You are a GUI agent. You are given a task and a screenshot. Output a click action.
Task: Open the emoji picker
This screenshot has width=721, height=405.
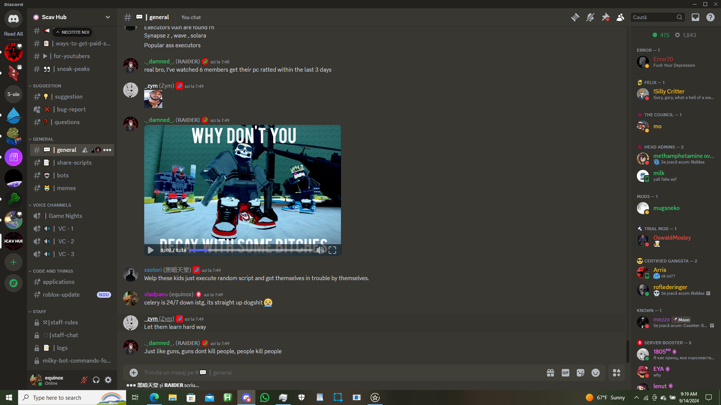(596, 373)
